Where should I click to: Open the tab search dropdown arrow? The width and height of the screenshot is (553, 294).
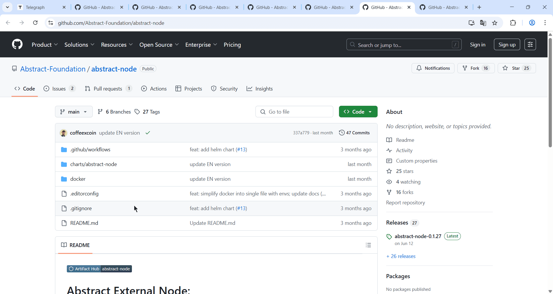pos(7,7)
